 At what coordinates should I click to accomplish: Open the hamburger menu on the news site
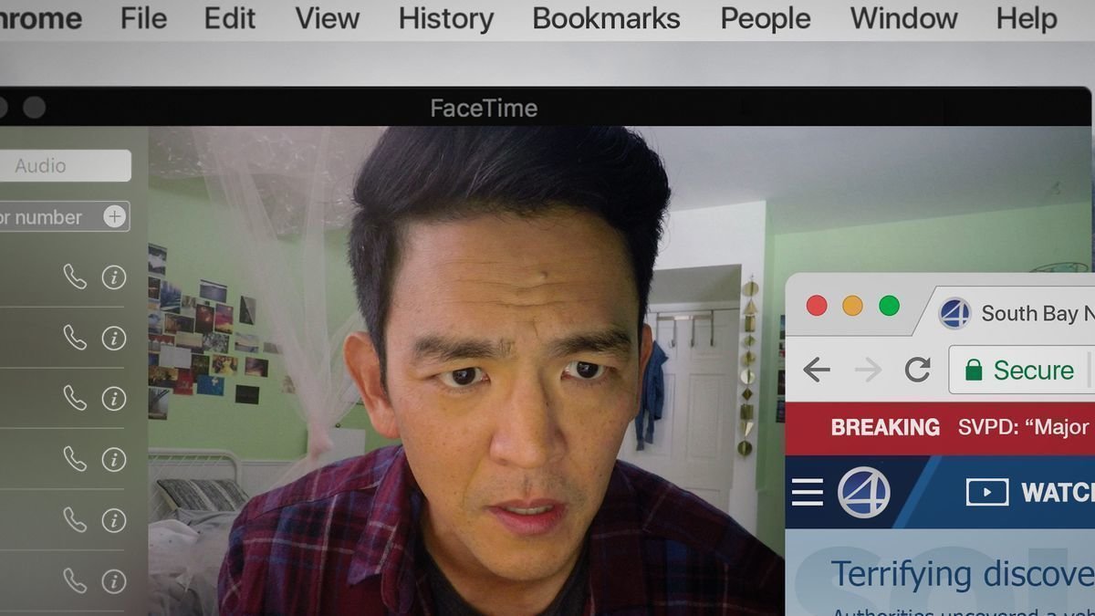coord(807,491)
